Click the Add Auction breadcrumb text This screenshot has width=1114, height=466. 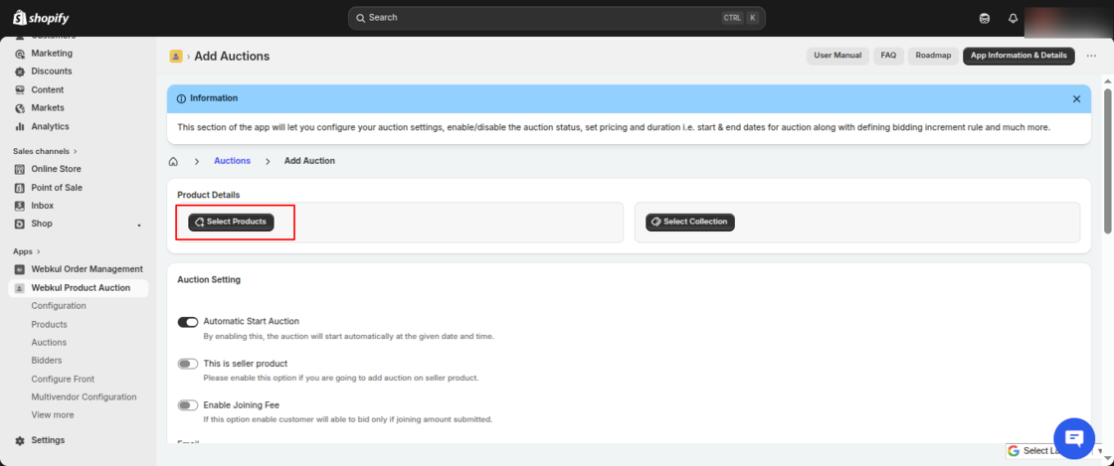(x=309, y=161)
